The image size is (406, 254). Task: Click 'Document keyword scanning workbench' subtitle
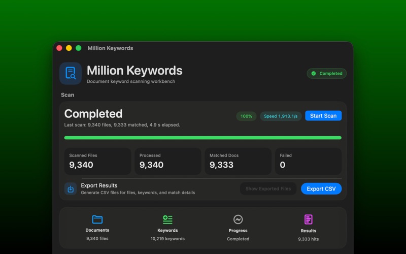coord(131,81)
